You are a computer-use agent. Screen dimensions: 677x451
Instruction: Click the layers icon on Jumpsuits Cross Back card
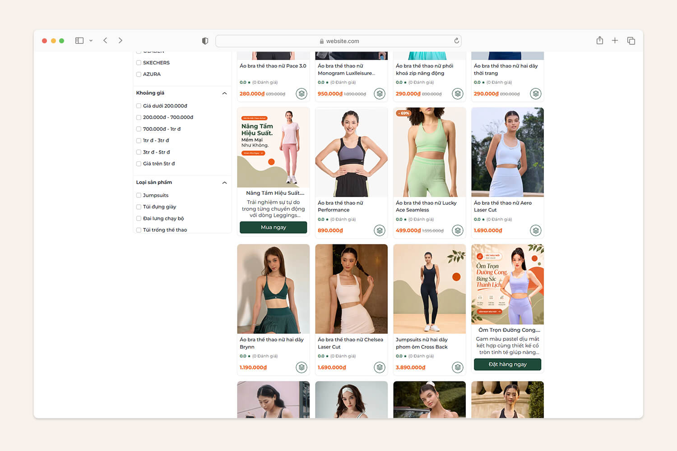(x=458, y=368)
